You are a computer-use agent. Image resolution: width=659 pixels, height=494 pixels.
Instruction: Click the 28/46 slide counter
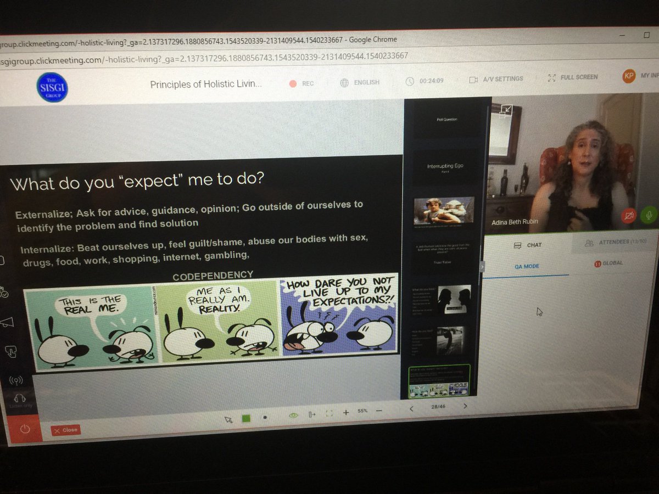tap(438, 407)
